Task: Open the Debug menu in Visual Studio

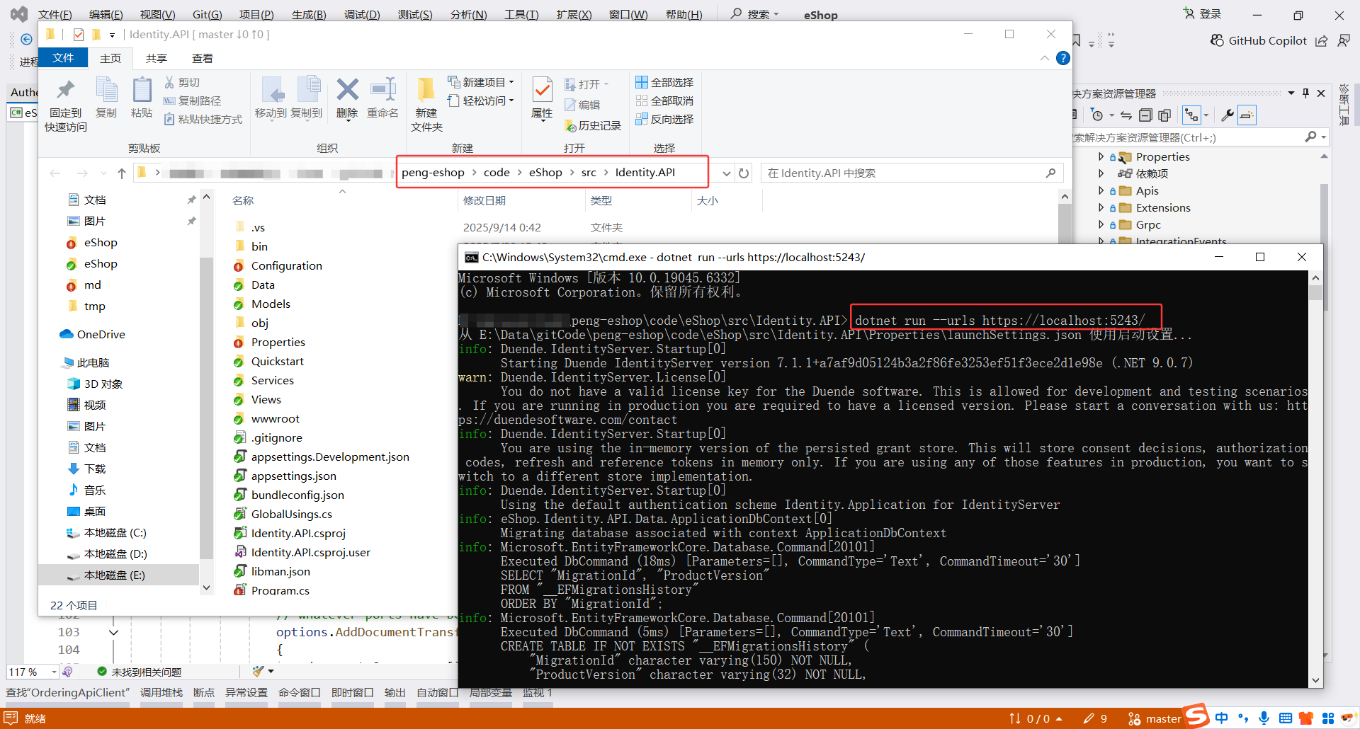Action: [362, 14]
